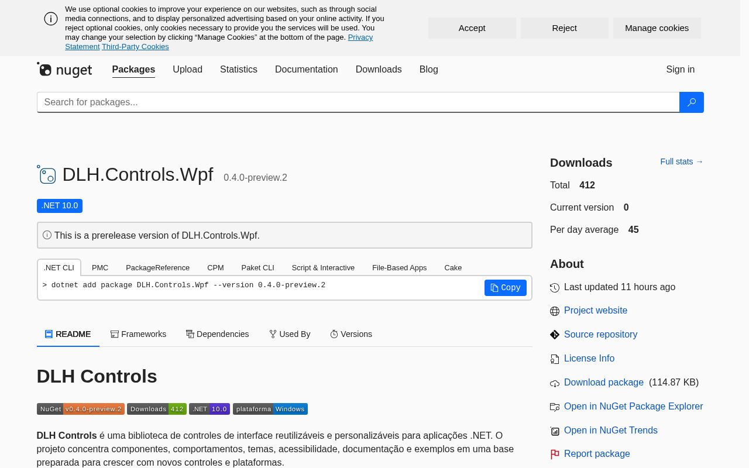This screenshot has width=749, height=468.
Task: Click the Report package link
Action: point(597,454)
